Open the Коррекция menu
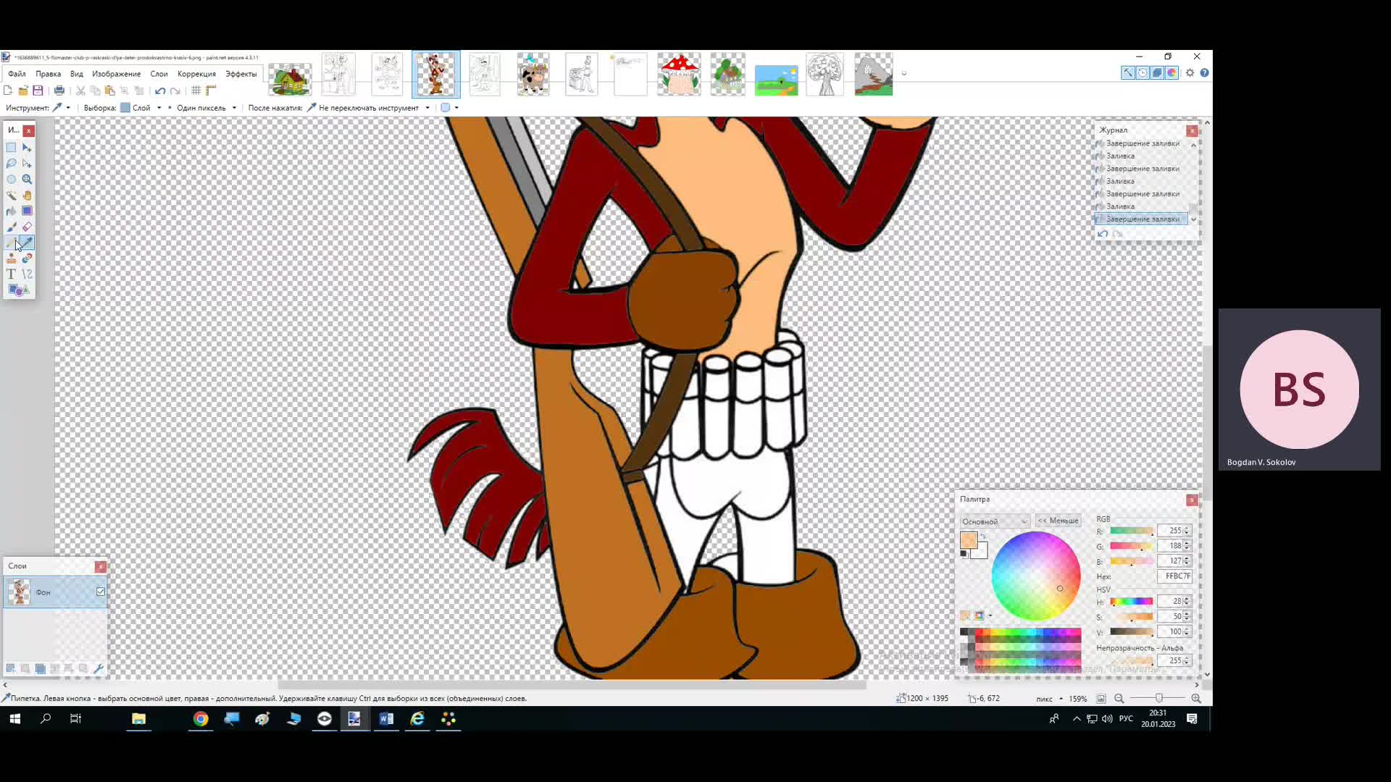The height and width of the screenshot is (782, 1391). click(x=196, y=74)
